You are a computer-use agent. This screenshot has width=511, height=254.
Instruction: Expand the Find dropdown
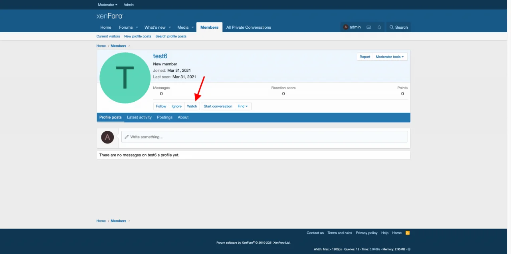click(243, 106)
